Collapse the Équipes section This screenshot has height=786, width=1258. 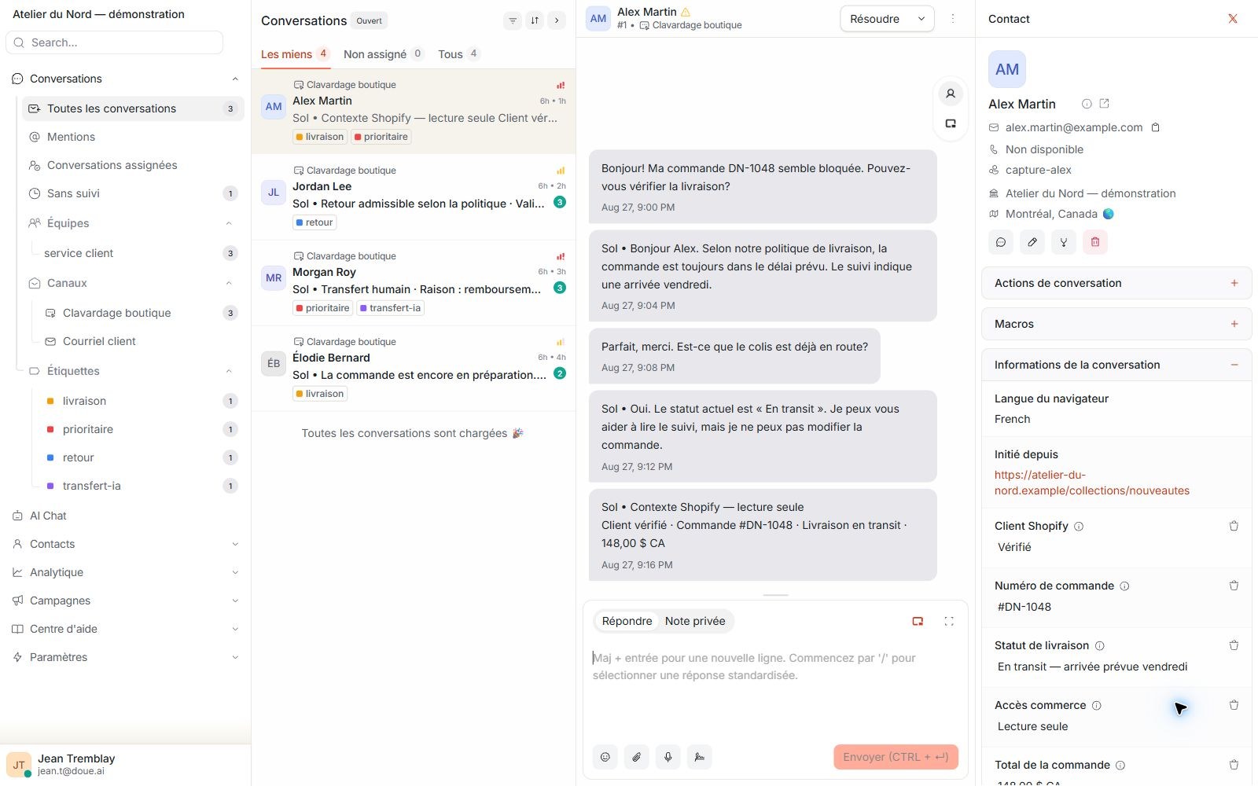coord(229,223)
